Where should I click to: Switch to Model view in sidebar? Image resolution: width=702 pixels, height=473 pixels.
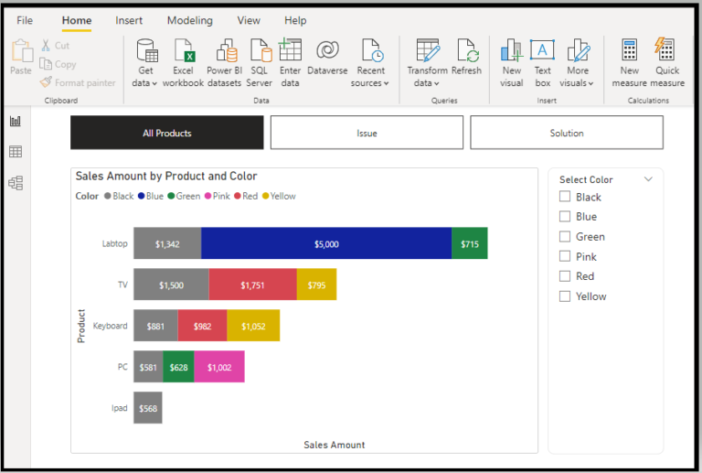pos(16,183)
